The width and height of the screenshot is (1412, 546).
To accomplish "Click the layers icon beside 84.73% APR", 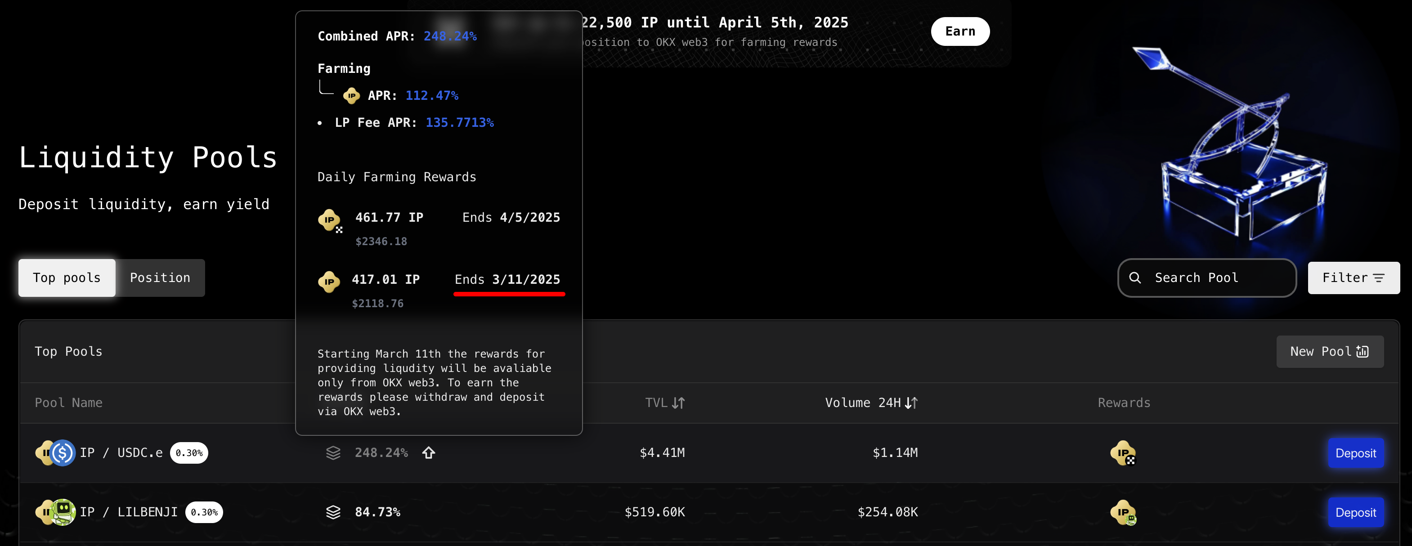I will (333, 512).
